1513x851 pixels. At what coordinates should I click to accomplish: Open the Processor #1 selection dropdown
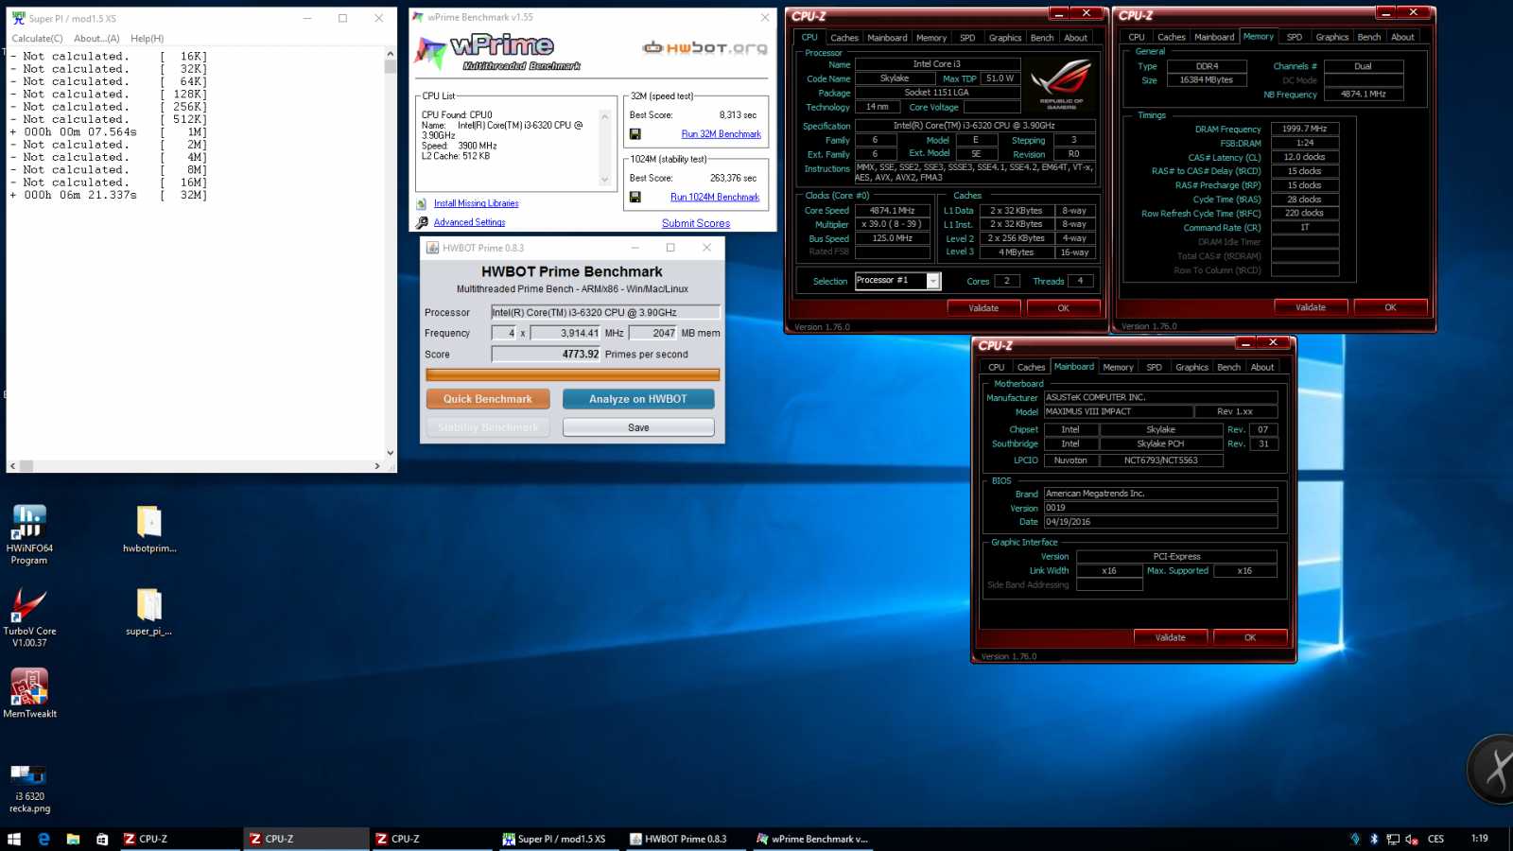[x=933, y=281]
